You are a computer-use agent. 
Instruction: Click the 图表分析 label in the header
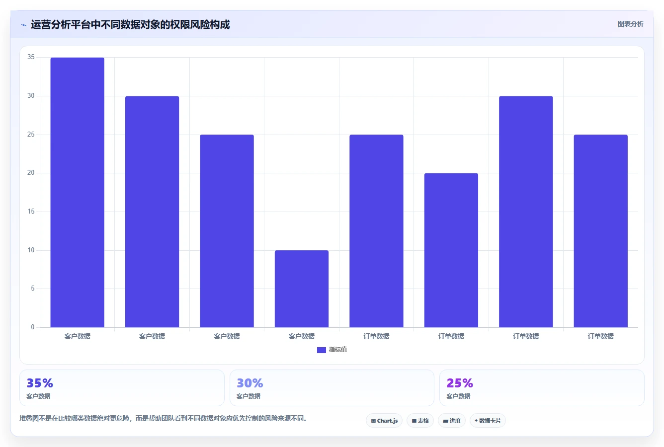point(630,24)
